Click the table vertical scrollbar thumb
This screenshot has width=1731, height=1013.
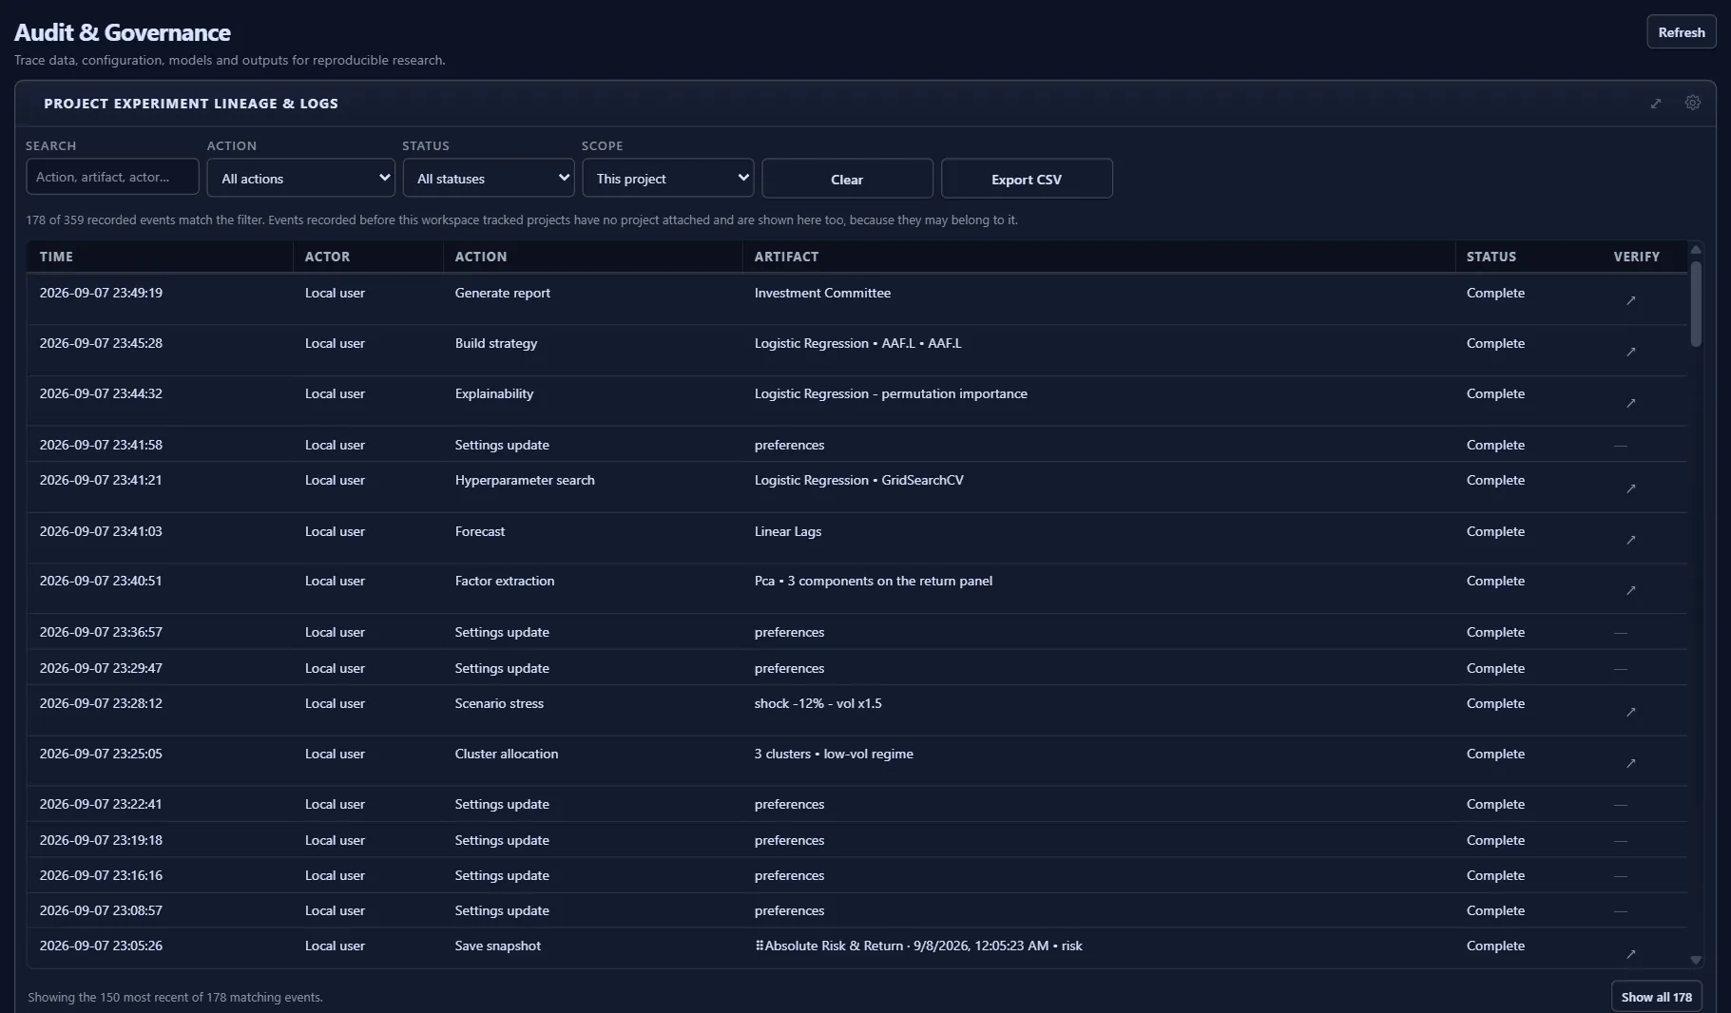tap(1696, 304)
